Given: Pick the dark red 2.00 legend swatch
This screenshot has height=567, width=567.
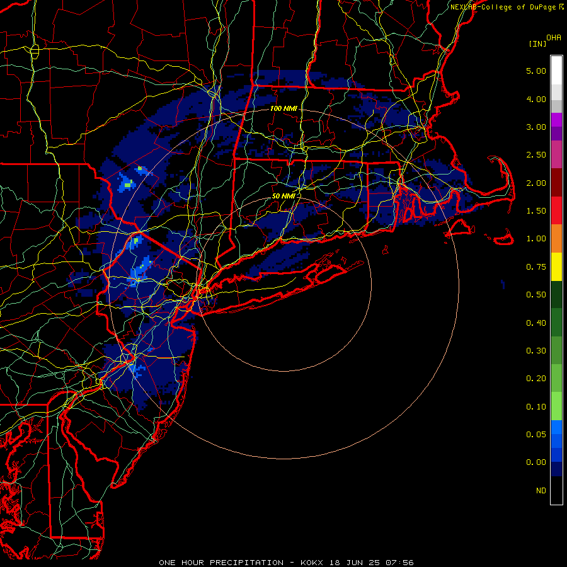Looking at the screenshot, I should [556, 183].
